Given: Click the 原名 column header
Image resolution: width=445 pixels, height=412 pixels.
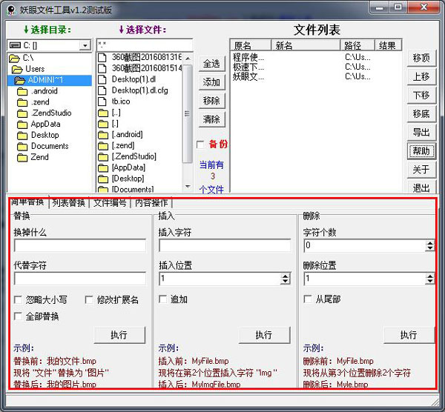Looking at the screenshot, I should point(251,45).
